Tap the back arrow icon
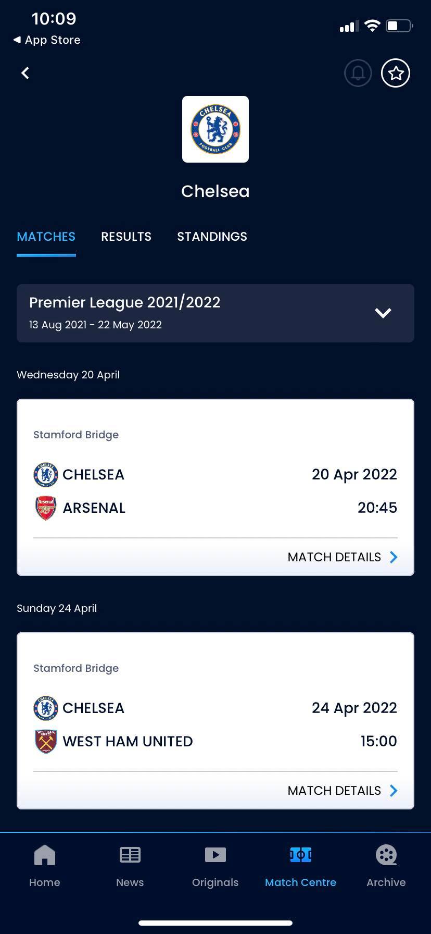The height and width of the screenshot is (934, 431). (25, 73)
